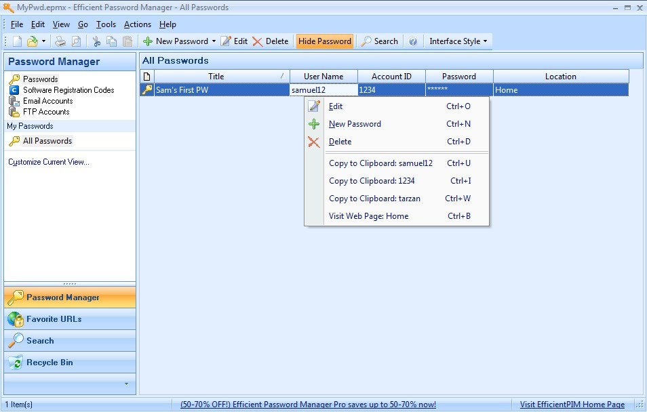
Task: Click the Customize Current View link
Action: (x=49, y=162)
